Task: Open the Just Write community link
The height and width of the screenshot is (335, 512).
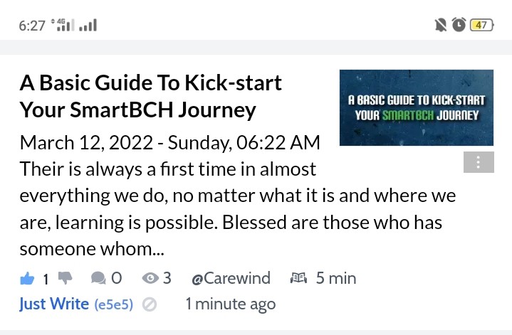Action: pos(54,304)
